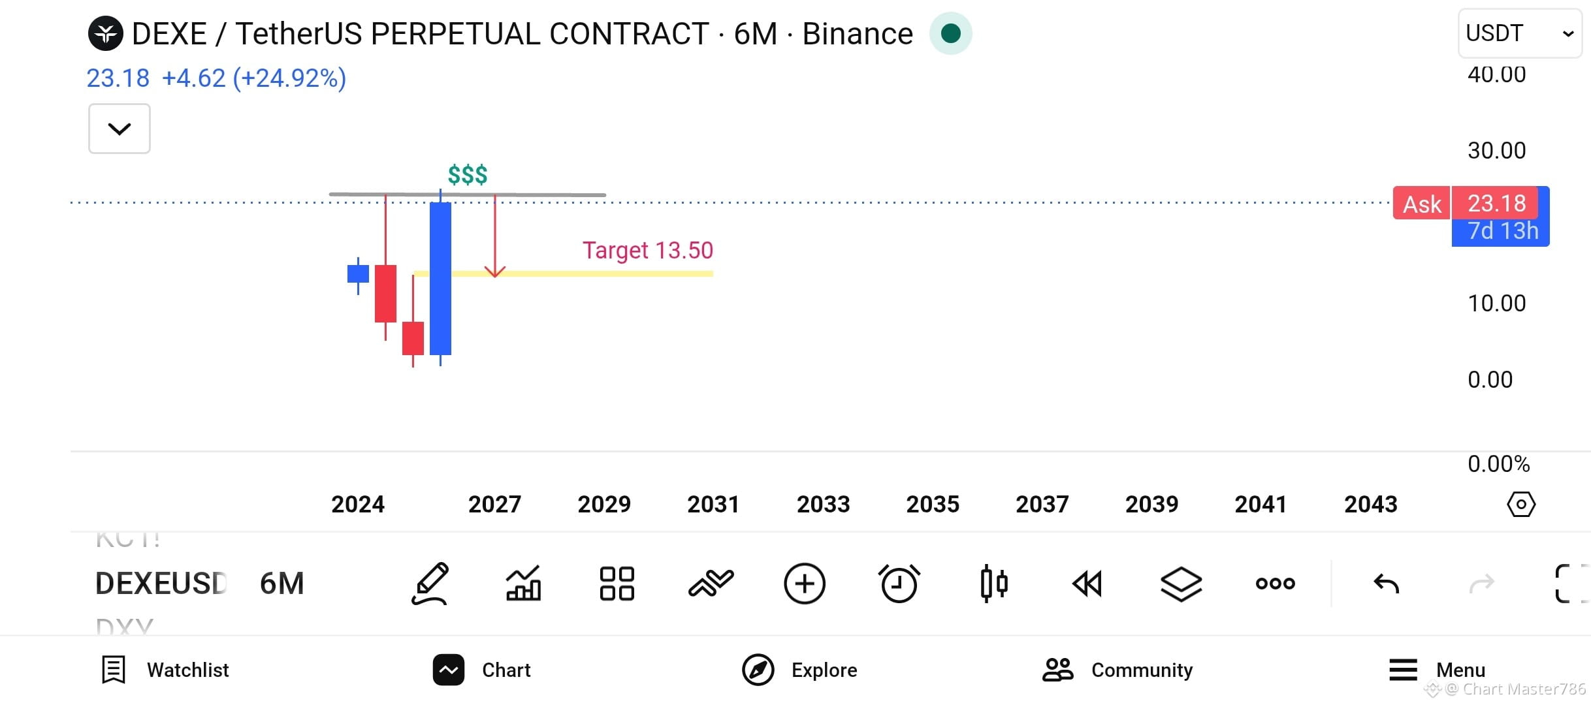Viewport: 1591px width, 705px height.
Task: Select the drawing pencil tool
Action: point(430,583)
